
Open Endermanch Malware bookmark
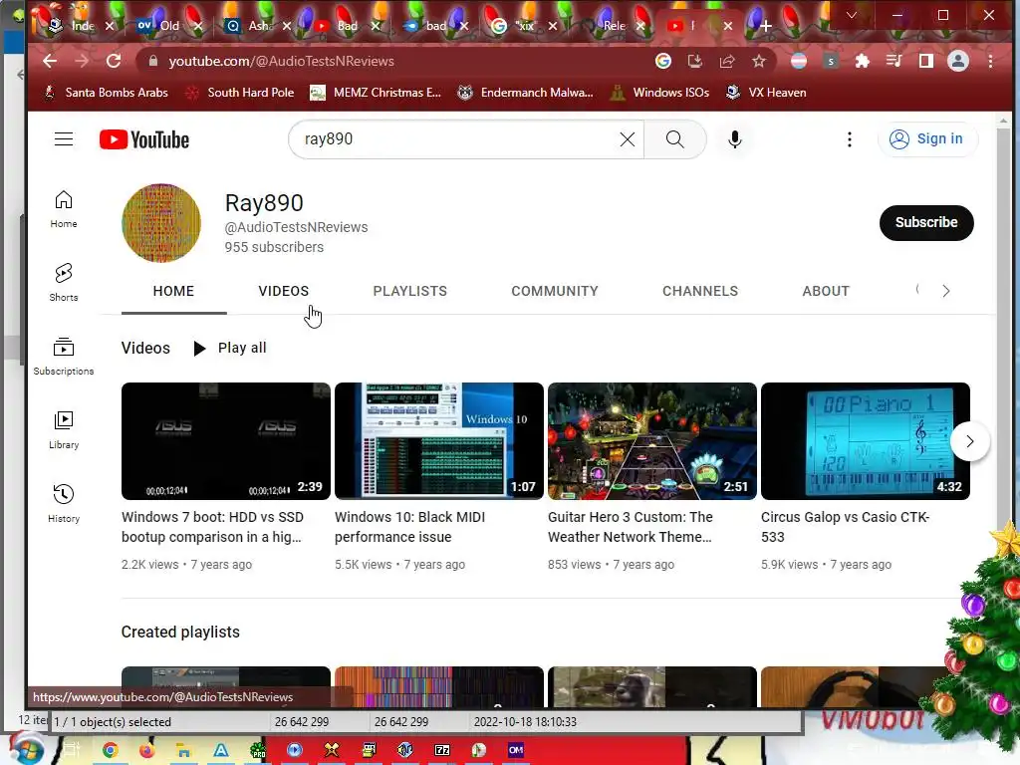click(526, 93)
